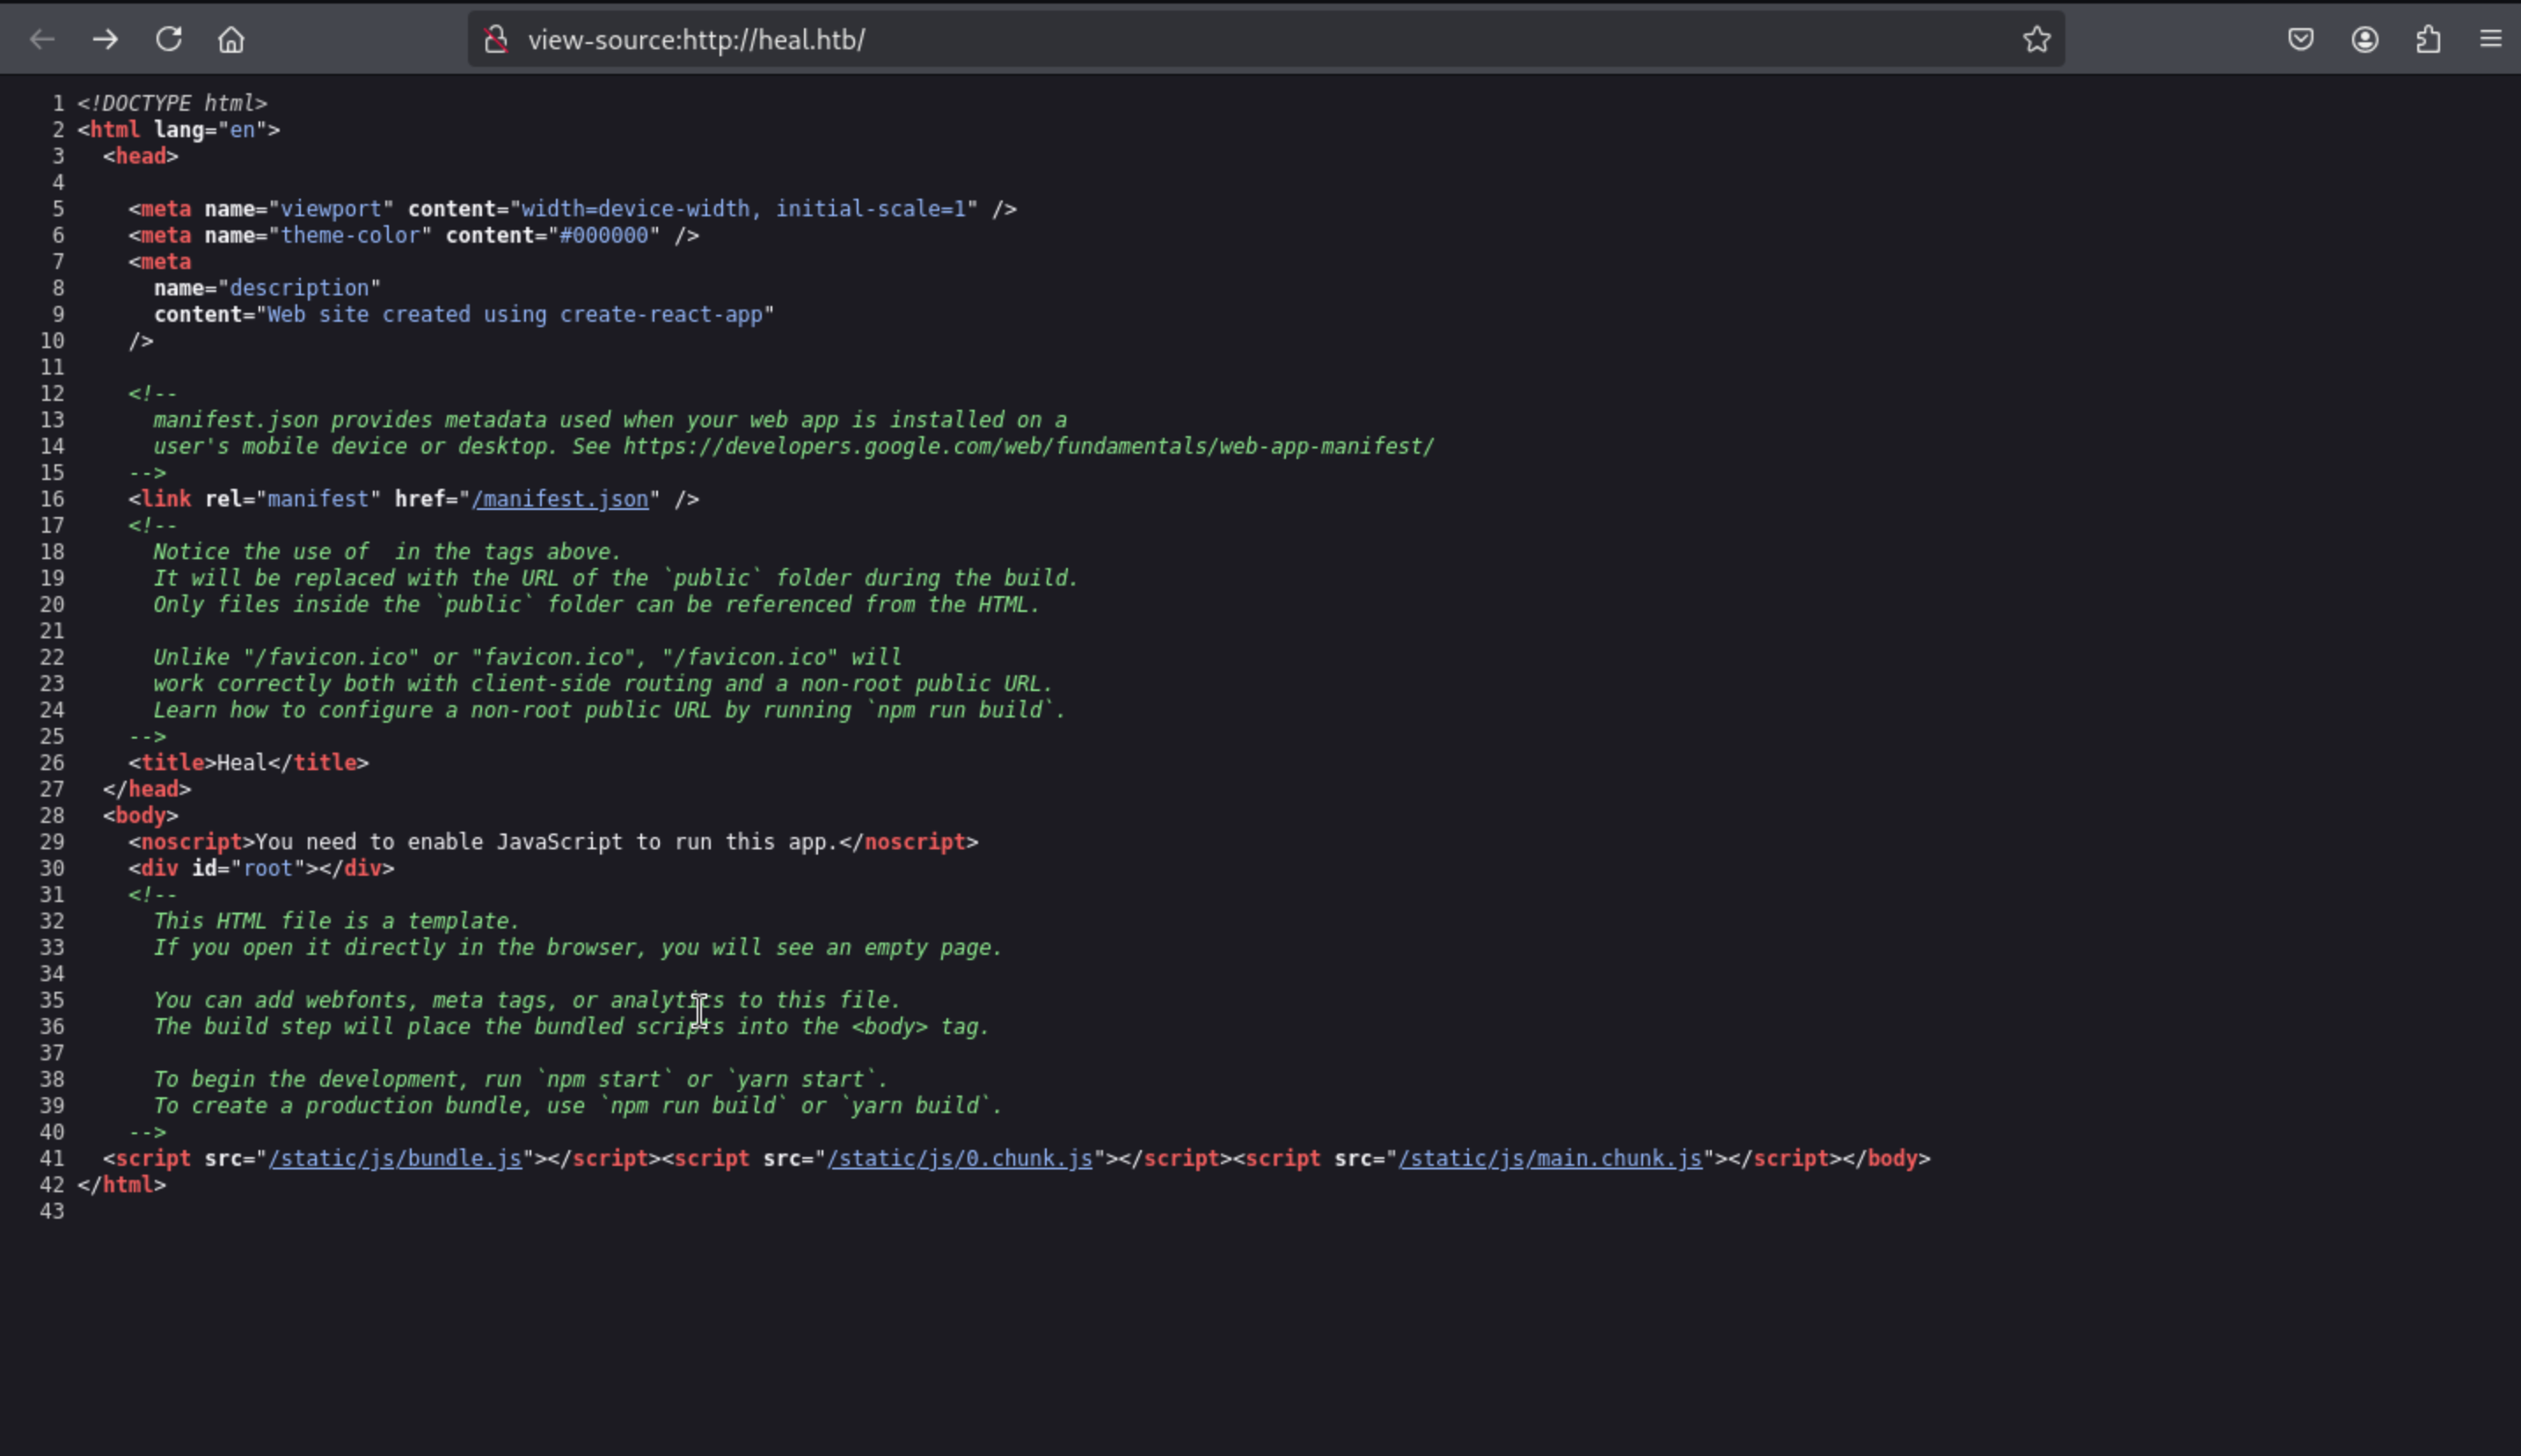The height and width of the screenshot is (1456, 2521).
Task: Open the hamburger application menu
Action: [2490, 40]
